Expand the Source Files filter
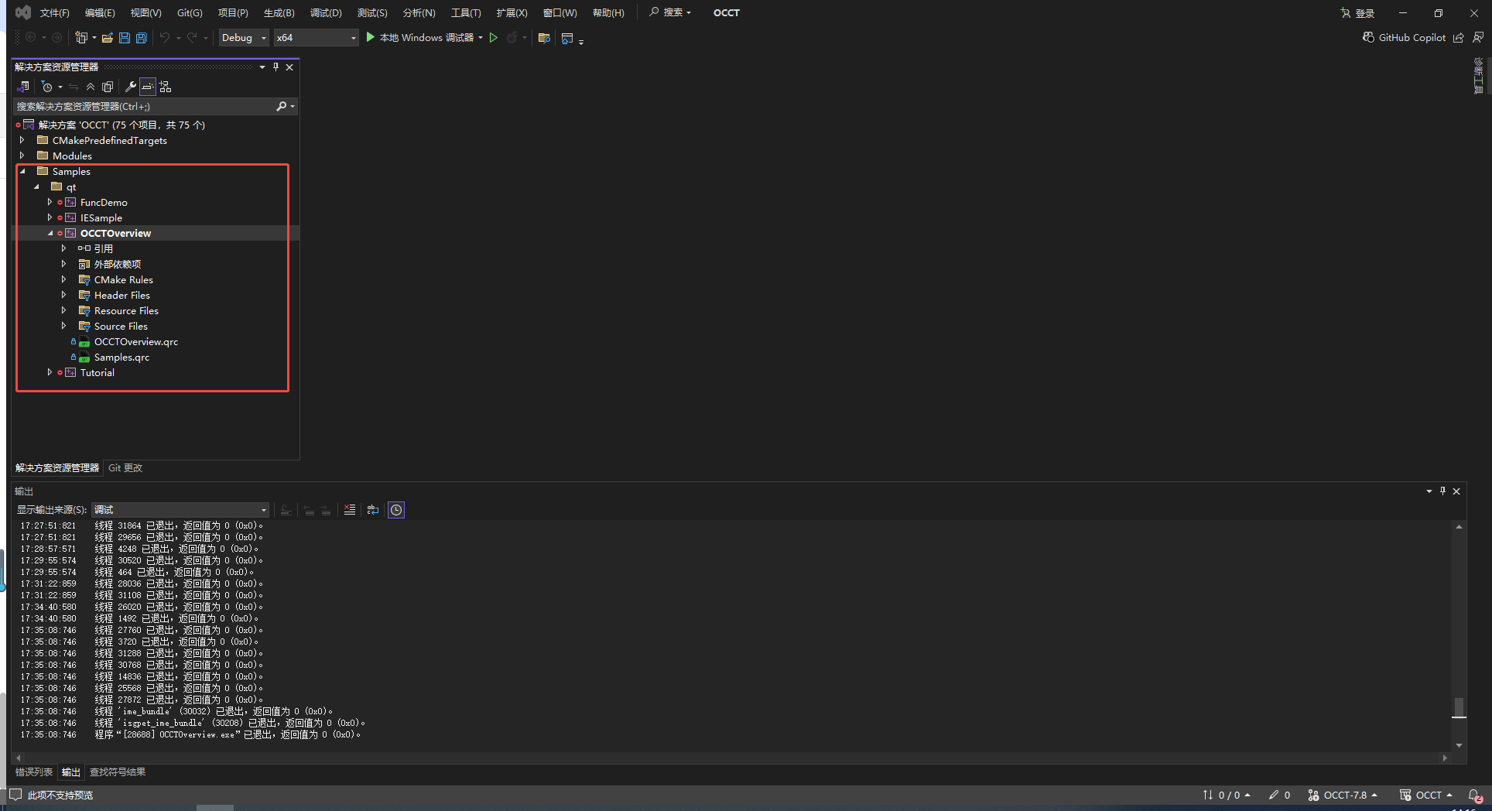 pyautogui.click(x=63, y=326)
